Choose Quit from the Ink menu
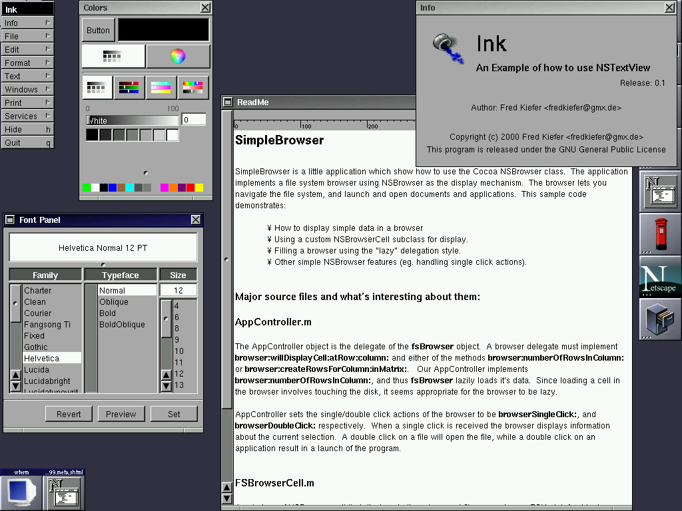The image size is (682, 511). pos(27,142)
